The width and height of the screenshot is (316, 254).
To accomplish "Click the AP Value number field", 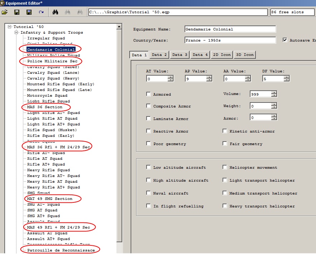I will pos(196,78).
